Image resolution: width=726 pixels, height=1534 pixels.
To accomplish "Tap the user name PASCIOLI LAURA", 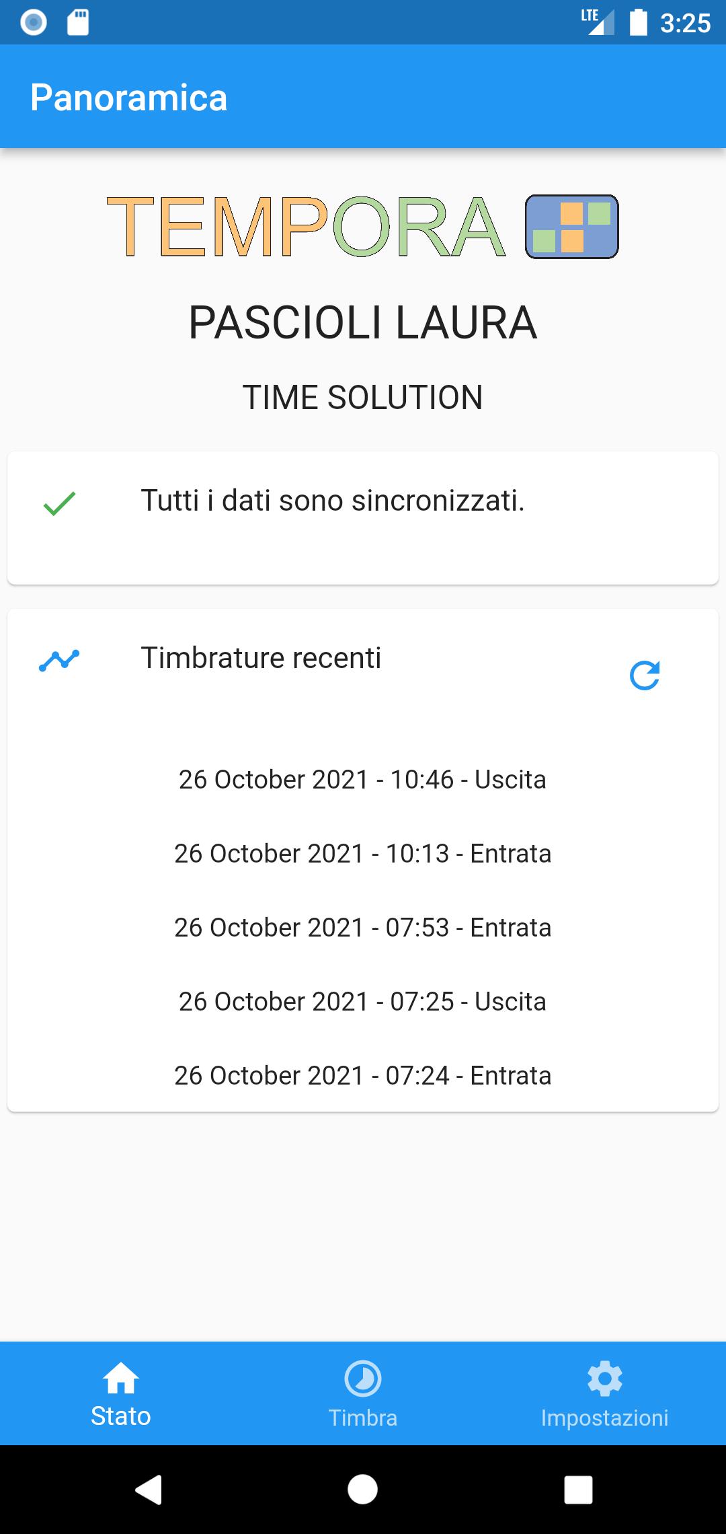I will coord(363,323).
